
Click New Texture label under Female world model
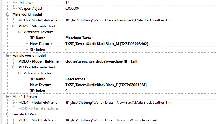(41, 85)
